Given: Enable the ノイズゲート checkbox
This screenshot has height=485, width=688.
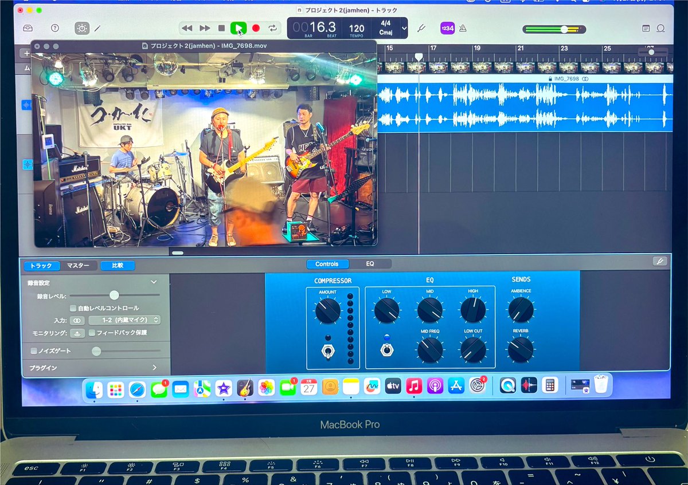Looking at the screenshot, I should pyautogui.click(x=34, y=350).
